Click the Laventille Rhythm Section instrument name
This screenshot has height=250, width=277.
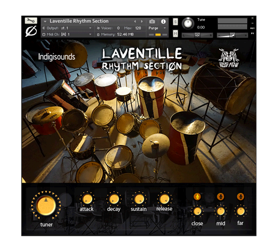click(79, 21)
